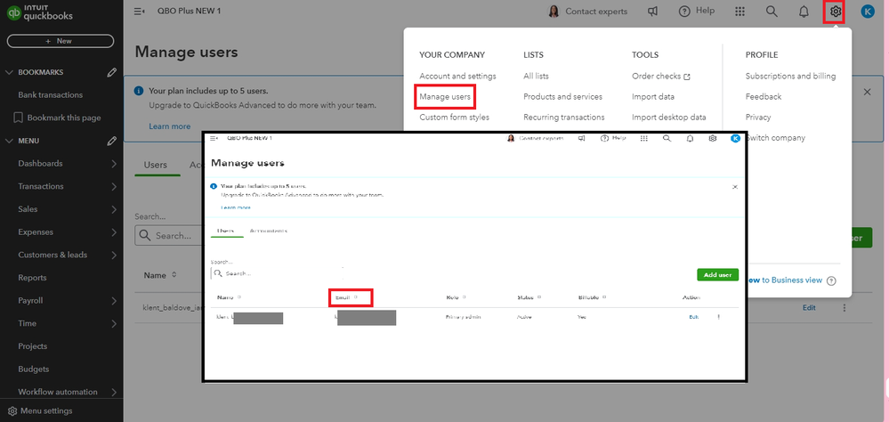
Task: Click the to Business view link
Action: (791, 280)
